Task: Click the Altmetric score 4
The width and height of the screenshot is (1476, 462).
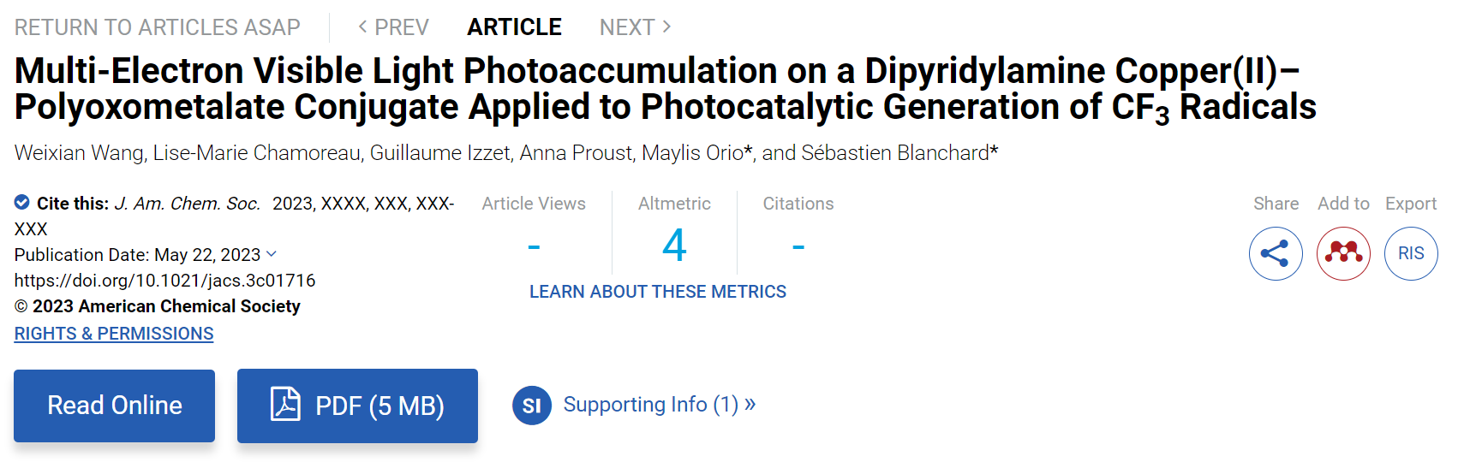Action: (x=674, y=246)
